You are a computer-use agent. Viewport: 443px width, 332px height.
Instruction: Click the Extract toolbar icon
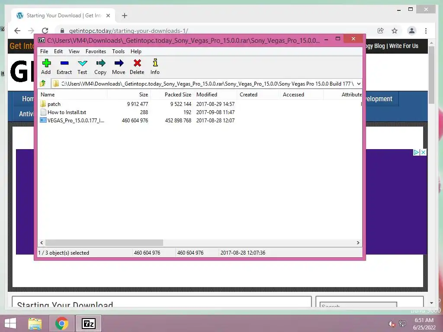64,63
